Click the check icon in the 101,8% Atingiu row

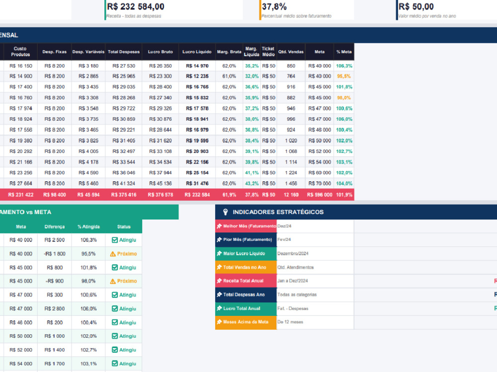coord(115,267)
